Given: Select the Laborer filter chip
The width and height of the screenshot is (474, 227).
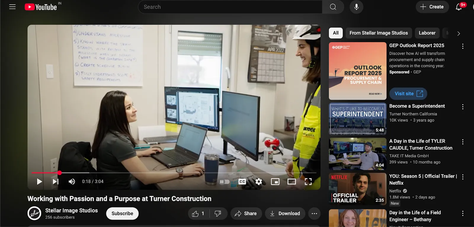Looking at the screenshot, I should tap(427, 33).
